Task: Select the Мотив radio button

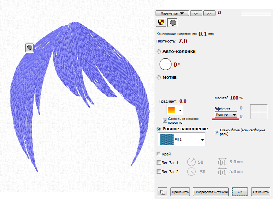Action: [x=159, y=77]
